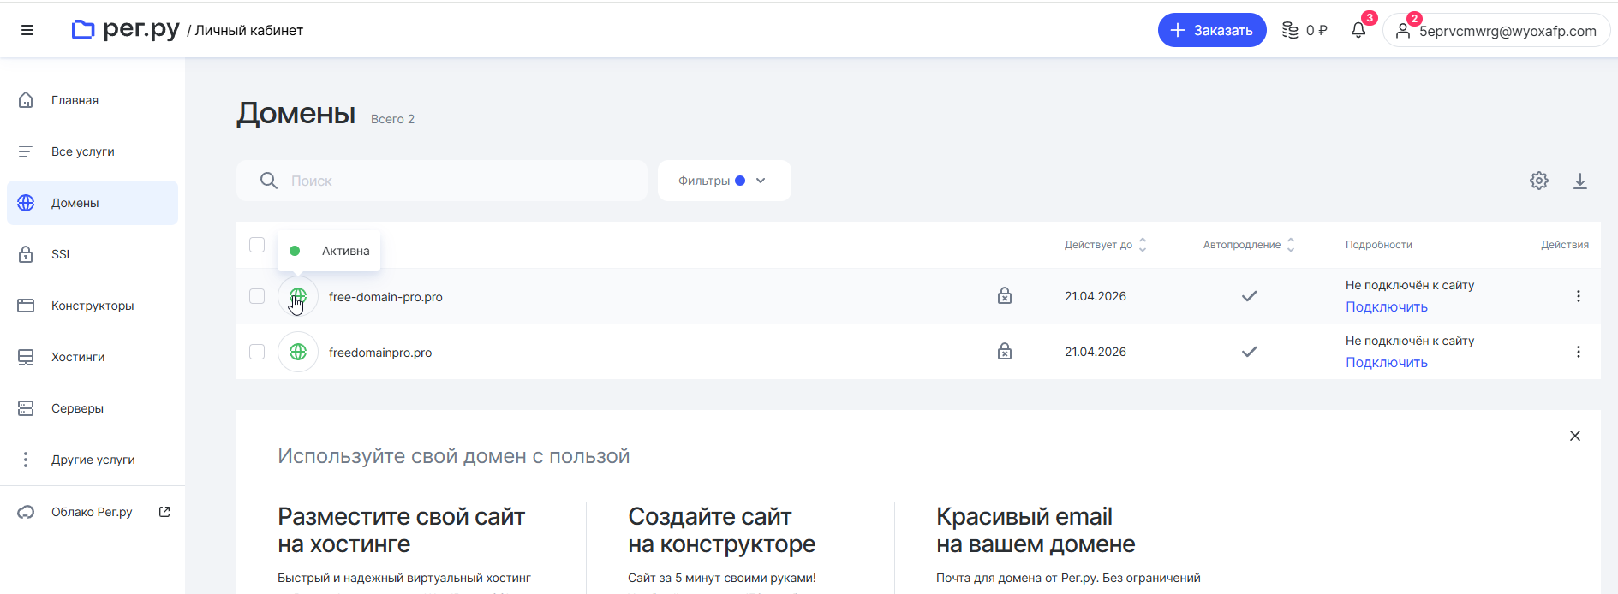Click the download export icon
This screenshot has width=1618, height=594.
(1579, 181)
